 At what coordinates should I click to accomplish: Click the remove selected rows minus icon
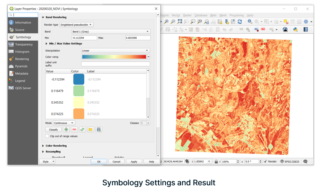pos(74,129)
